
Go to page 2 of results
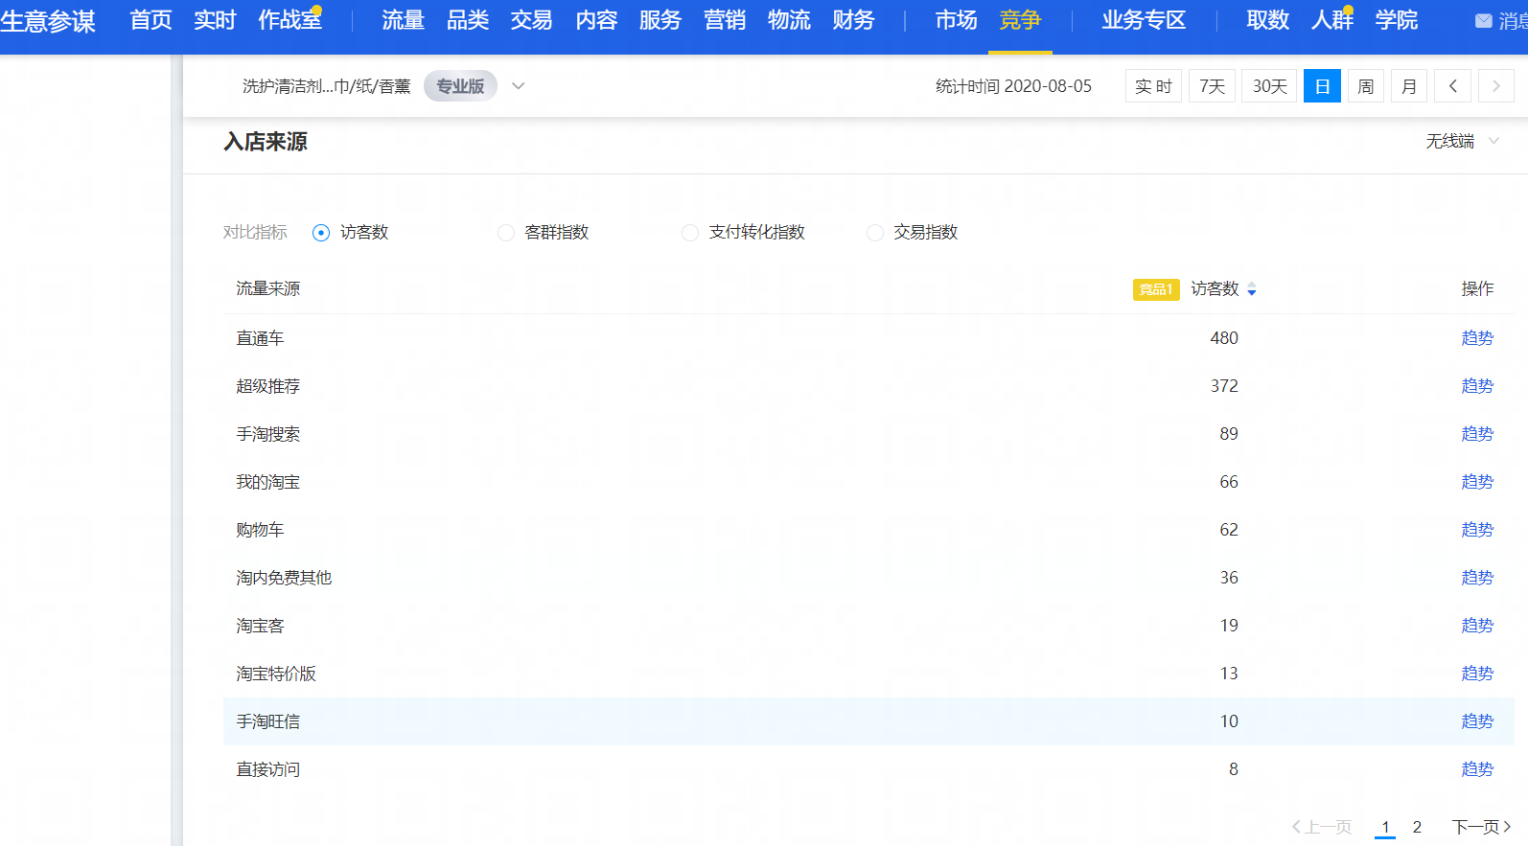pos(1417,827)
